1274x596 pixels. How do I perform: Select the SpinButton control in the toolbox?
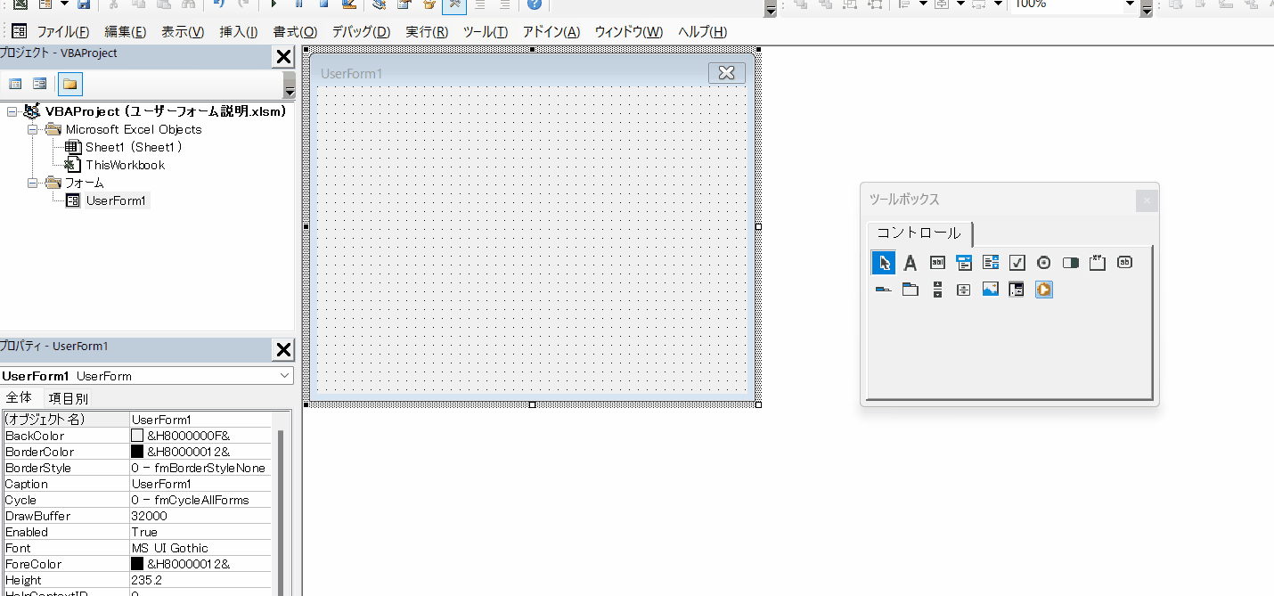(x=964, y=290)
